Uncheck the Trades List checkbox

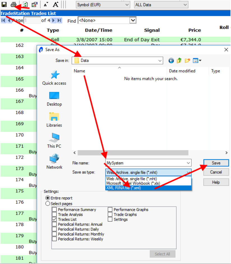pyautogui.click(x=54, y=219)
